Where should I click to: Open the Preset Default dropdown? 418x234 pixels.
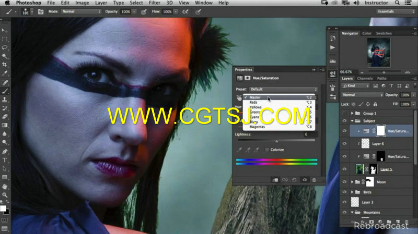(283, 89)
